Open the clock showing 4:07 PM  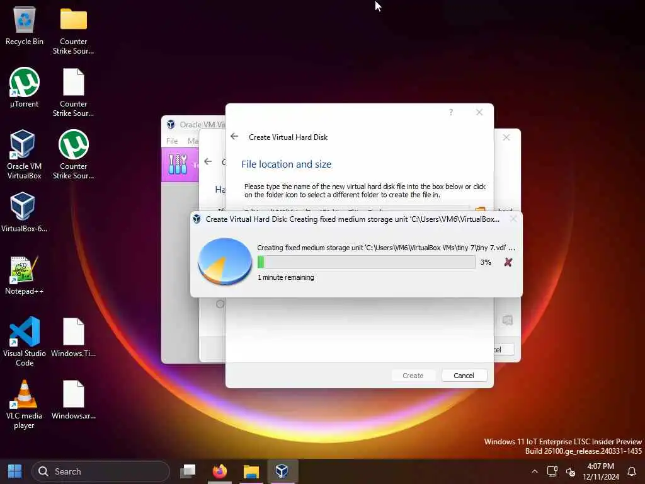pyautogui.click(x=600, y=471)
